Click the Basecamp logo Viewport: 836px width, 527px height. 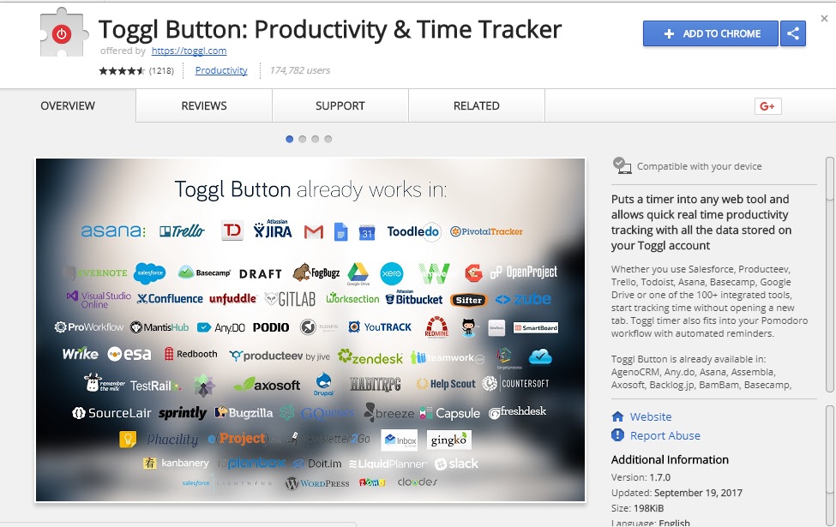(204, 272)
